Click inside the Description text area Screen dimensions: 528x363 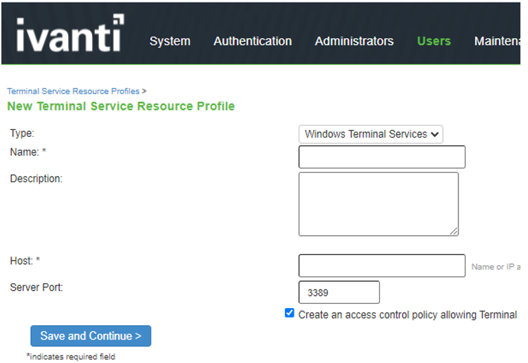(x=379, y=204)
